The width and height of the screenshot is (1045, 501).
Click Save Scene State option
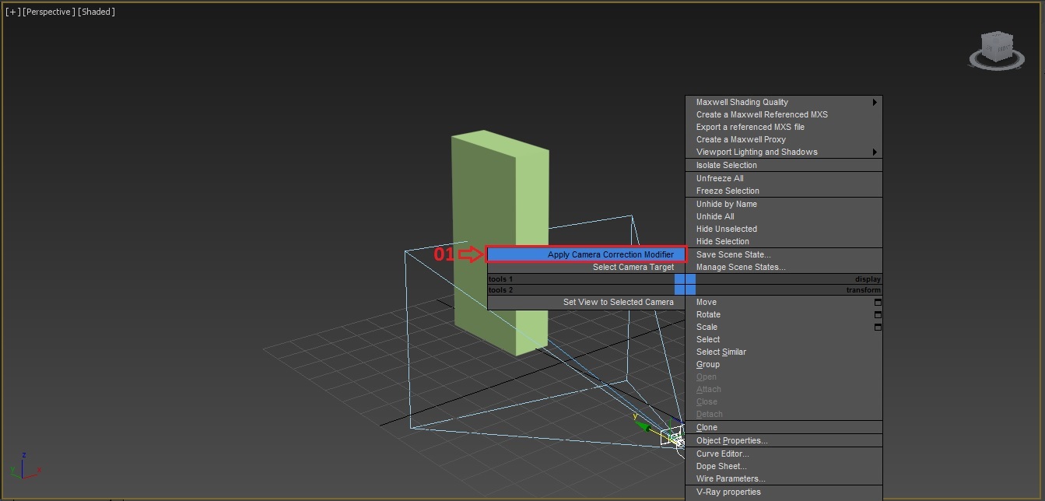733,254
